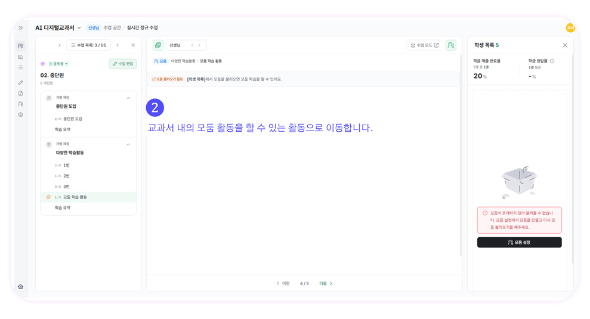Open the class space icon in left sidebar
This screenshot has width=590, height=319.
(21, 46)
